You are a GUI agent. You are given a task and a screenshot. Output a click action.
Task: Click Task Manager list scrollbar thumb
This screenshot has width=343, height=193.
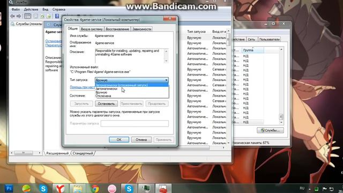click(281, 116)
